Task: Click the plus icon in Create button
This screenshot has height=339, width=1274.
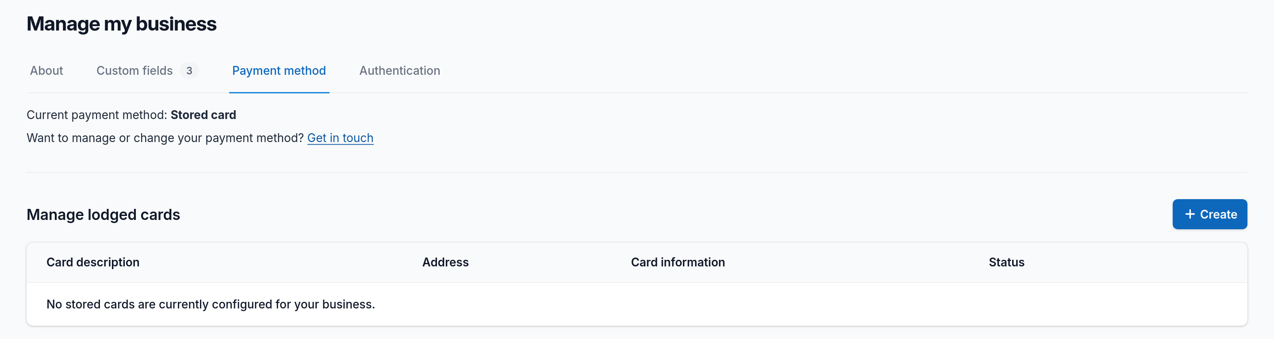Action: 1190,214
